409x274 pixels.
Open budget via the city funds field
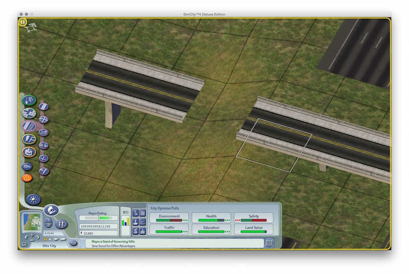pyautogui.click(x=98, y=227)
